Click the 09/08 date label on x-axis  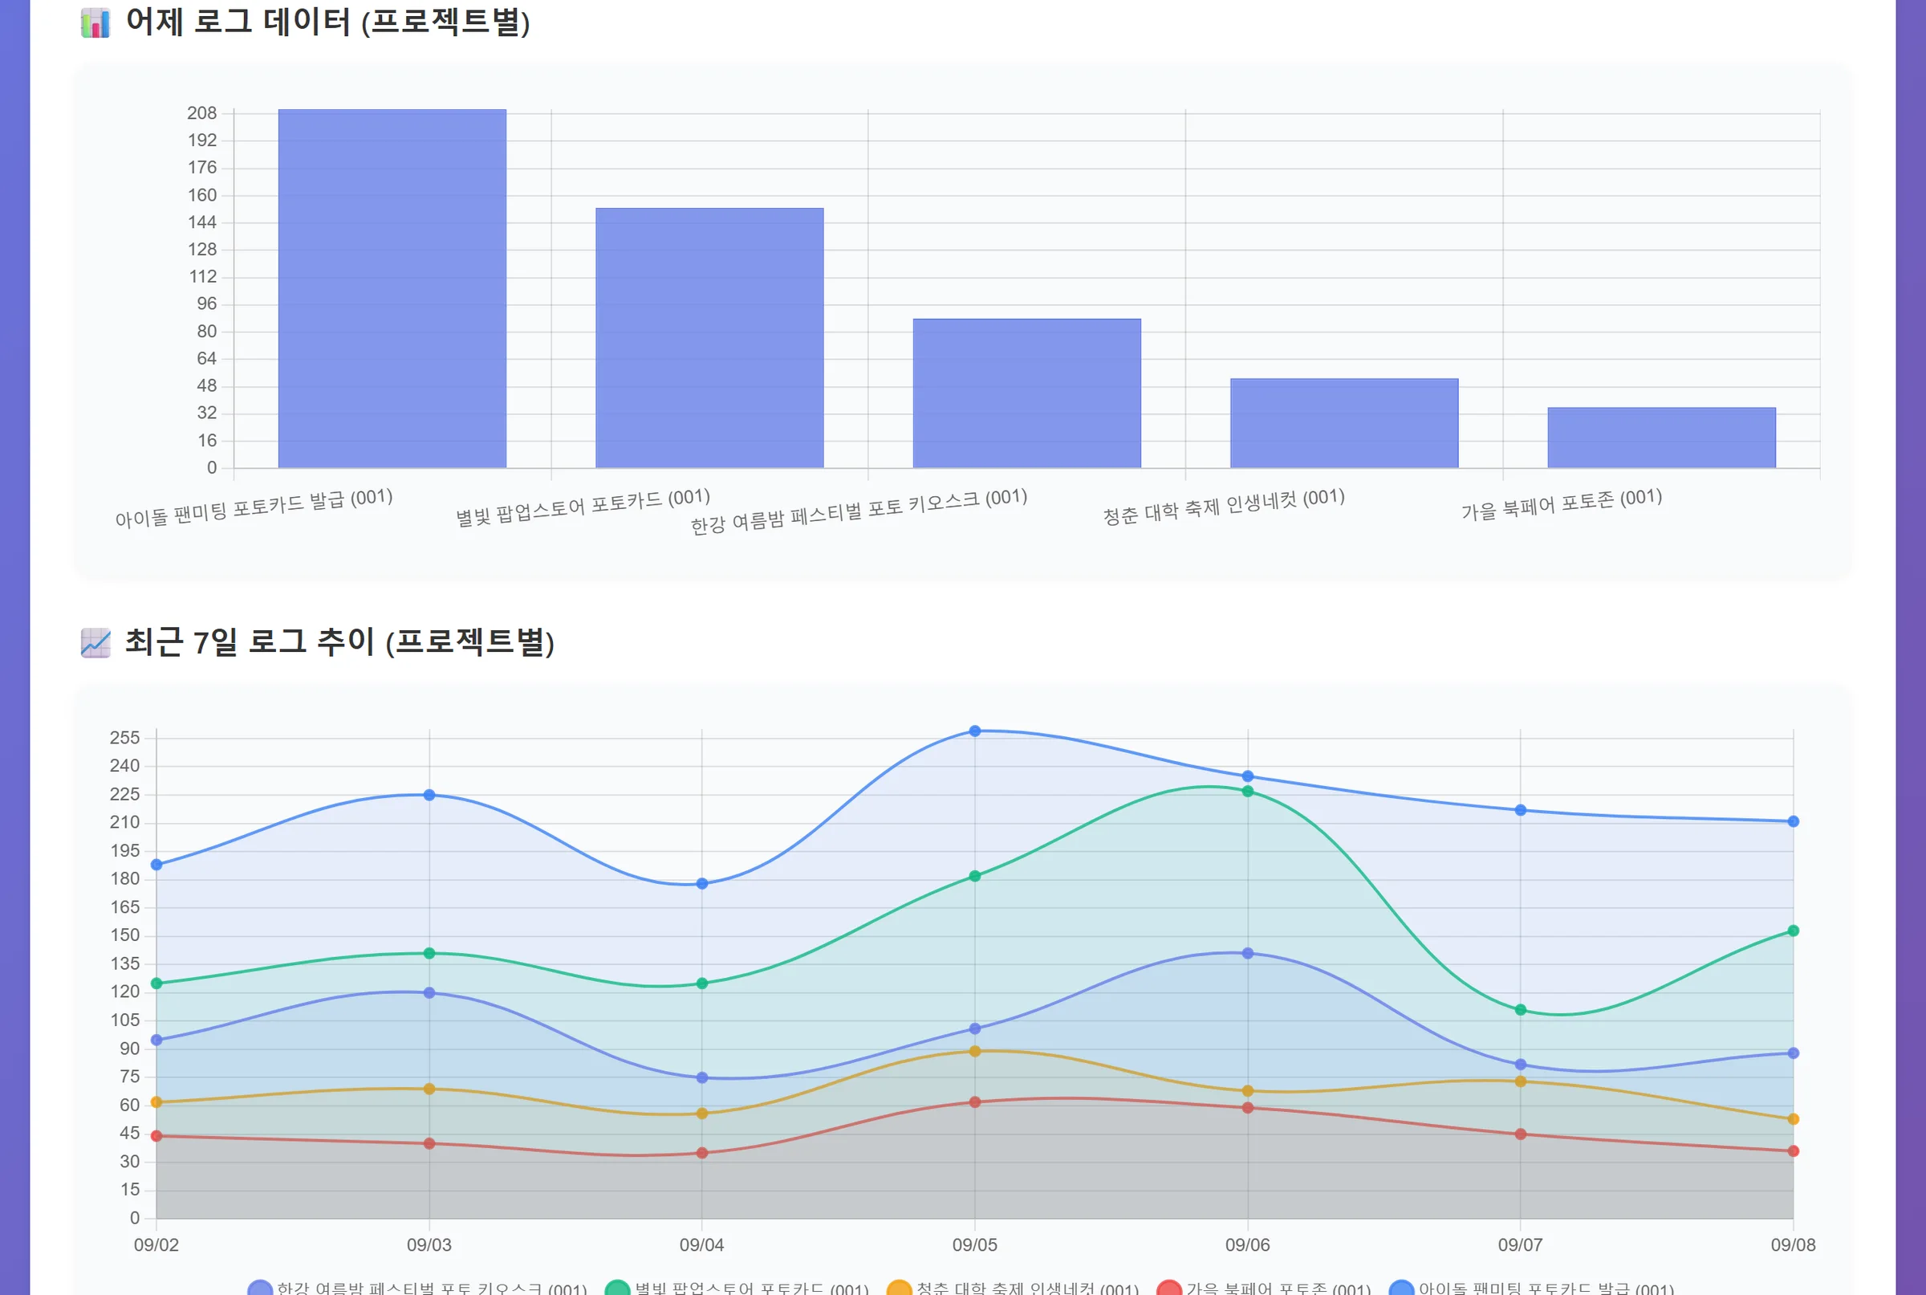click(1793, 1244)
